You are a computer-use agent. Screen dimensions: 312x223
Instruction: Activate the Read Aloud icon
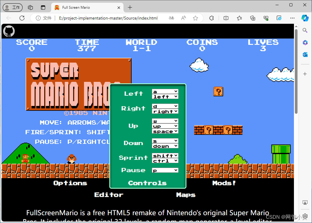pos(183,18)
